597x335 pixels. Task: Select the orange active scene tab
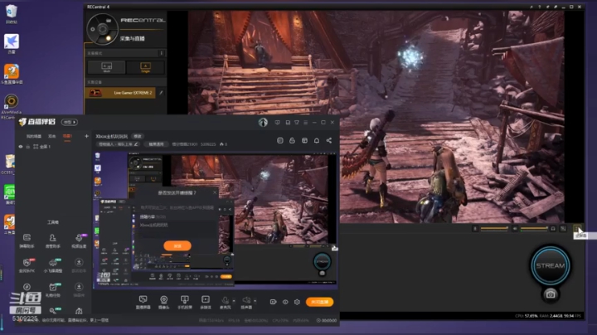(x=67, y=136)
